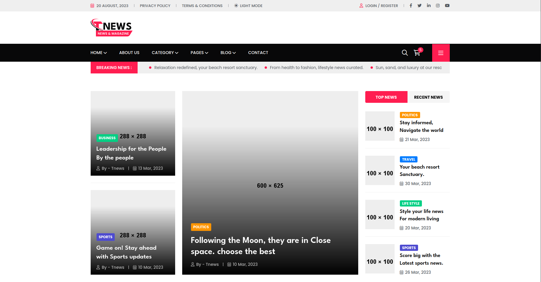Open the YouTube social icon
Image resolution: width=541 pixels, height=282 pixels.
(x=447, y=6)
